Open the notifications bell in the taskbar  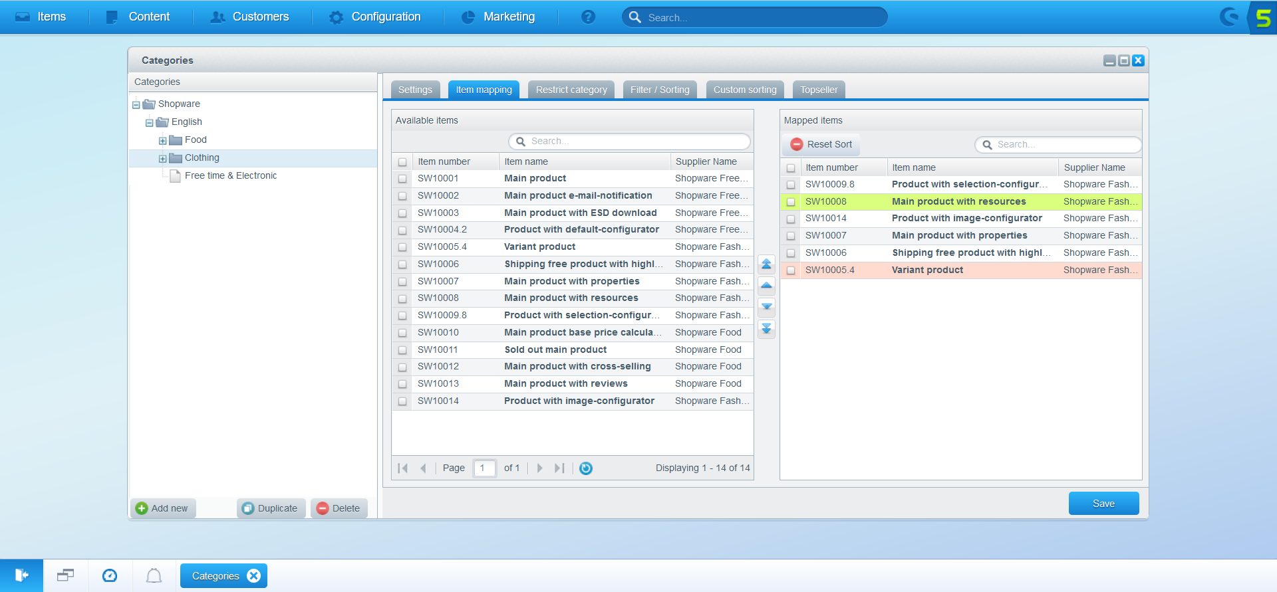[154, 575]
